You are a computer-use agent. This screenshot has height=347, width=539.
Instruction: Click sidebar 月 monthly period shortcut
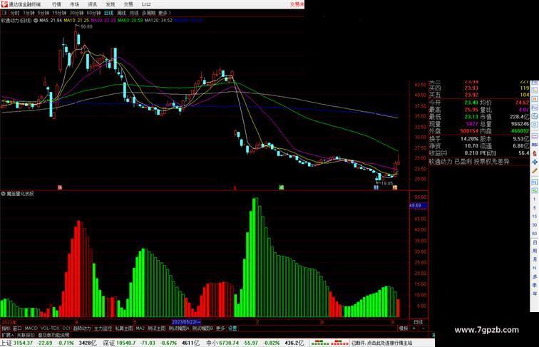tap(535, 259)
